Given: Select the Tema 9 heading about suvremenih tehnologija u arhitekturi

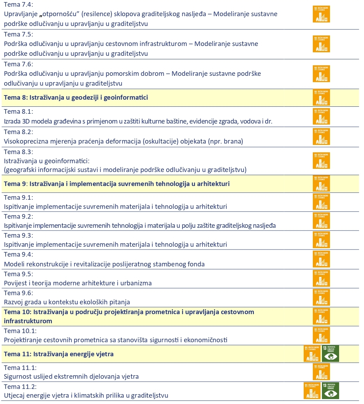Looking at the screenshot, I should click(x=117, y=184).
